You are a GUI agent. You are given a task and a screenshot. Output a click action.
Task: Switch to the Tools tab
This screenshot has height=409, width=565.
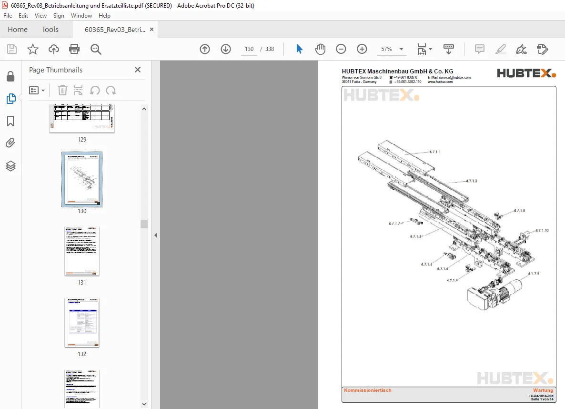point(50,29)
